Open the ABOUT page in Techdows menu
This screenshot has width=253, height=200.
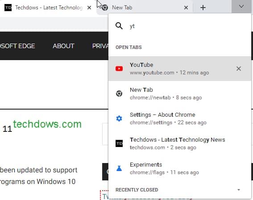tap(63, 46)
